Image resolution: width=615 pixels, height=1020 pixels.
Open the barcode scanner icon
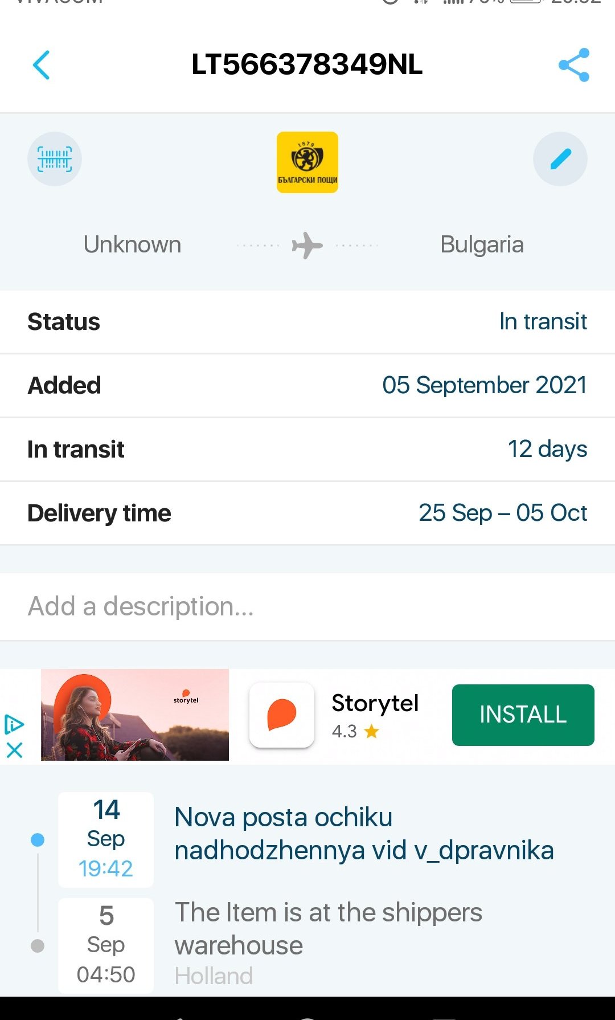pos(55,159)
